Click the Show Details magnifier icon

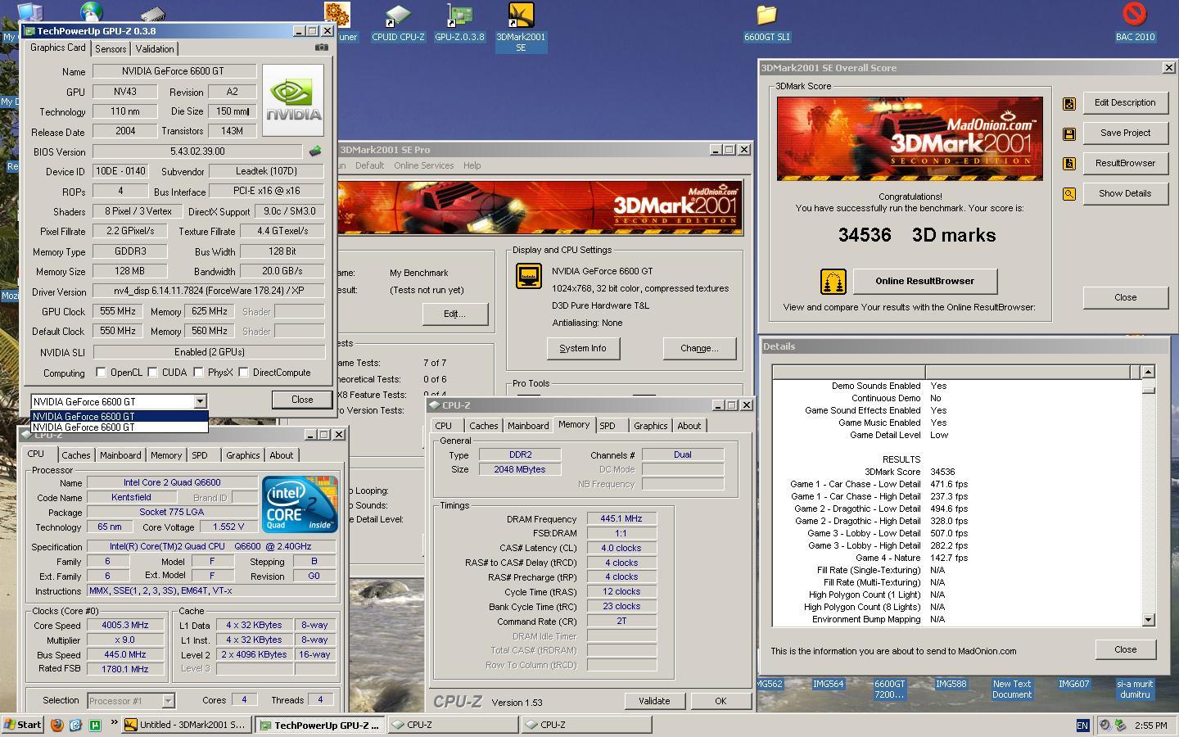point(1069,194)
